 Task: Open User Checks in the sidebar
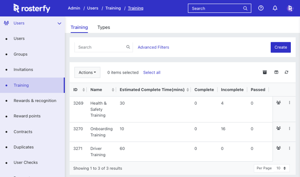click(26, 163)
